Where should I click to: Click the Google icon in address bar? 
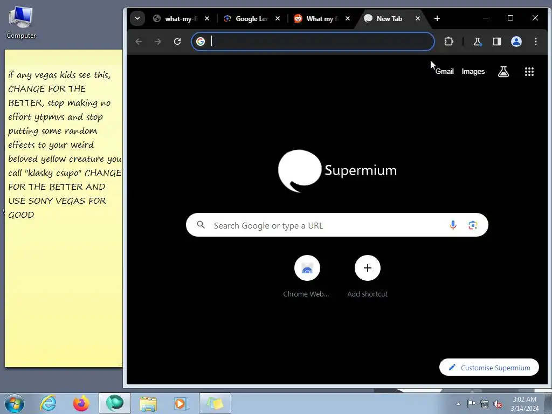pyautogui.click(x=201, y=42)
